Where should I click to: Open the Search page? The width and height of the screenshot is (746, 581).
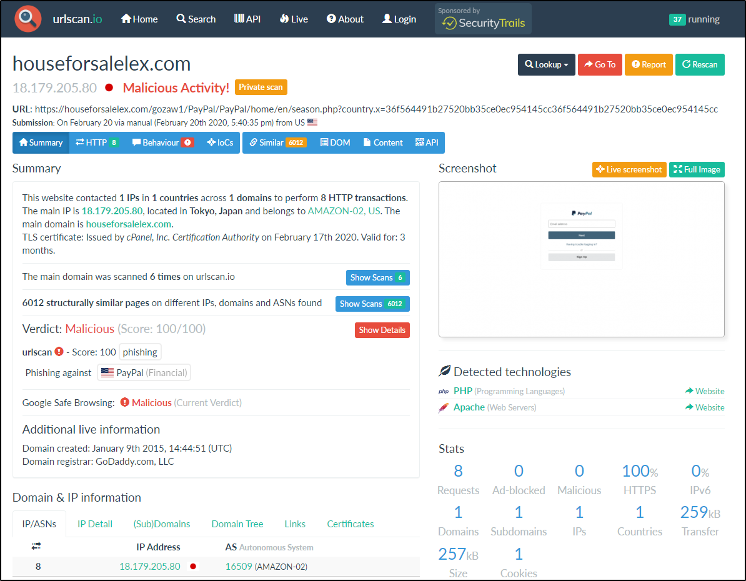196,19
